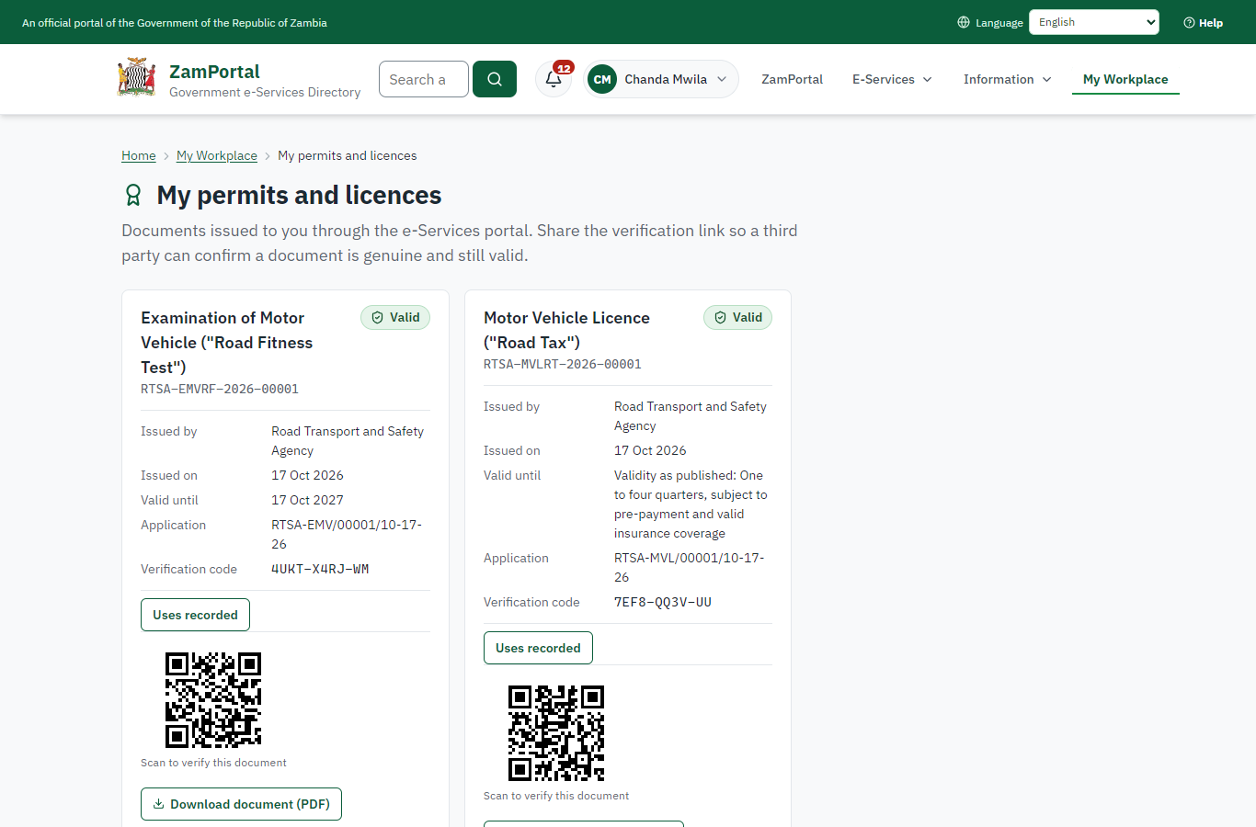
Task: Click the Home breadcrumb link
Action: coord(139,155)
